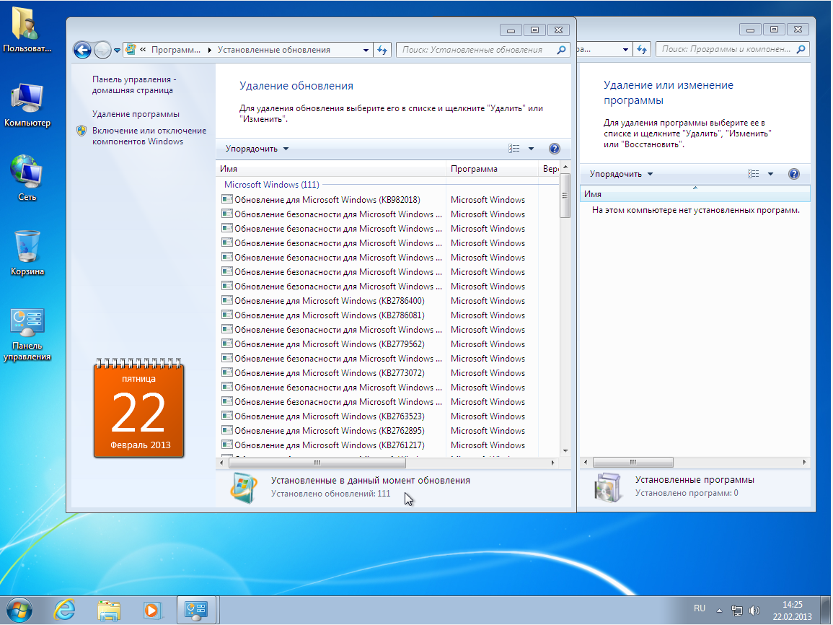This screenshot has width=833, height=625.
Task: Launch Internet Explorer from taskbar
Action: coord(65,609)
